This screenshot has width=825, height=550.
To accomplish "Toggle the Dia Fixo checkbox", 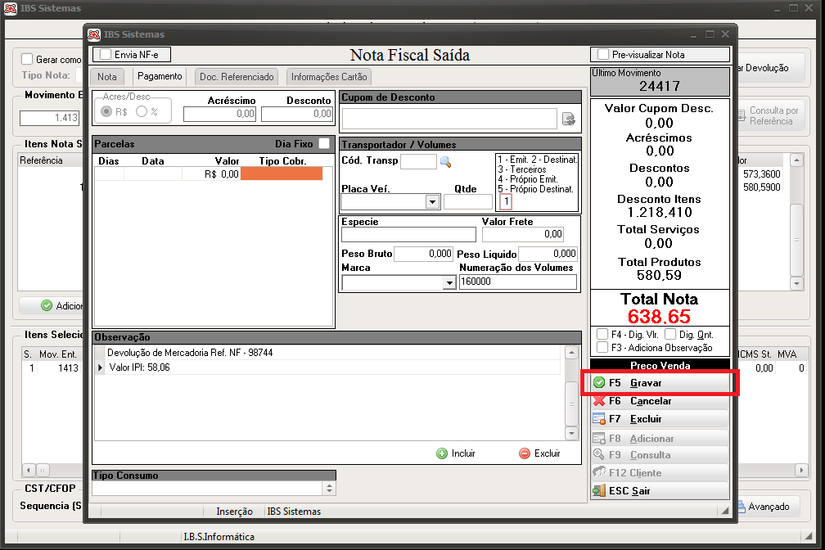I will 325,143.
